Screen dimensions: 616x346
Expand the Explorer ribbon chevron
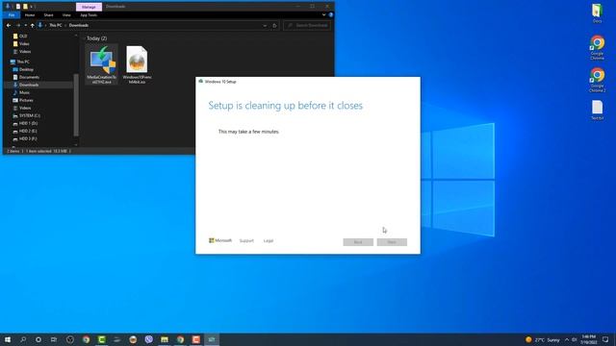tap(323, 15)
